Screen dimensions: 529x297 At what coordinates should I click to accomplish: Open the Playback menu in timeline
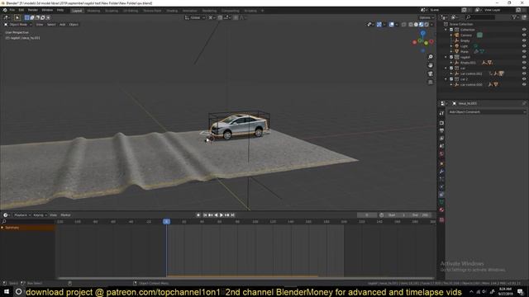pyautogui.click(x=22, y=214)
